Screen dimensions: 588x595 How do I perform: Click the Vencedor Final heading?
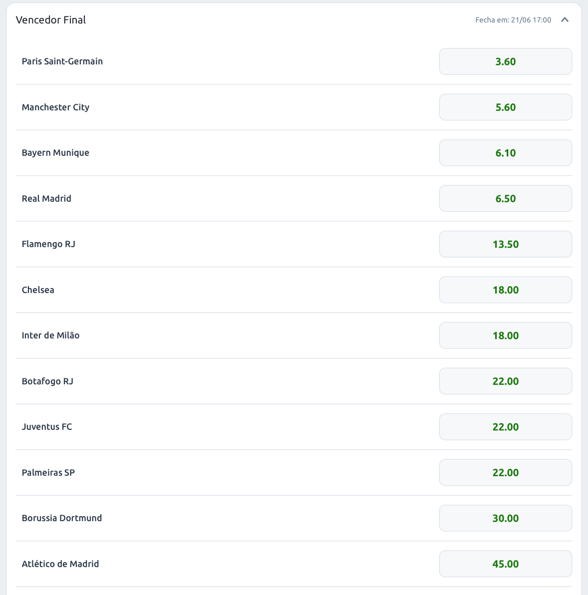point(51,20)
